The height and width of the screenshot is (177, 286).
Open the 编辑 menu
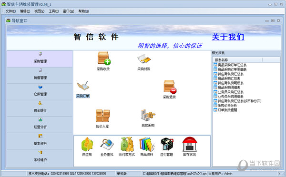pyautogui.click(x=25, y=11)
